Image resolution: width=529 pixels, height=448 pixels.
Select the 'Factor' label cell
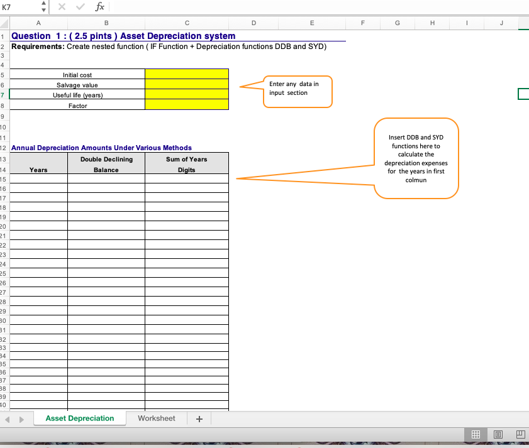(77, 105)
